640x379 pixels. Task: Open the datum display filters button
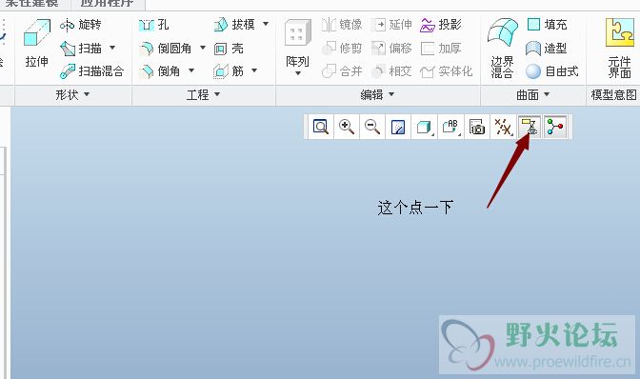pyautogui.click(x=503, y=127)
